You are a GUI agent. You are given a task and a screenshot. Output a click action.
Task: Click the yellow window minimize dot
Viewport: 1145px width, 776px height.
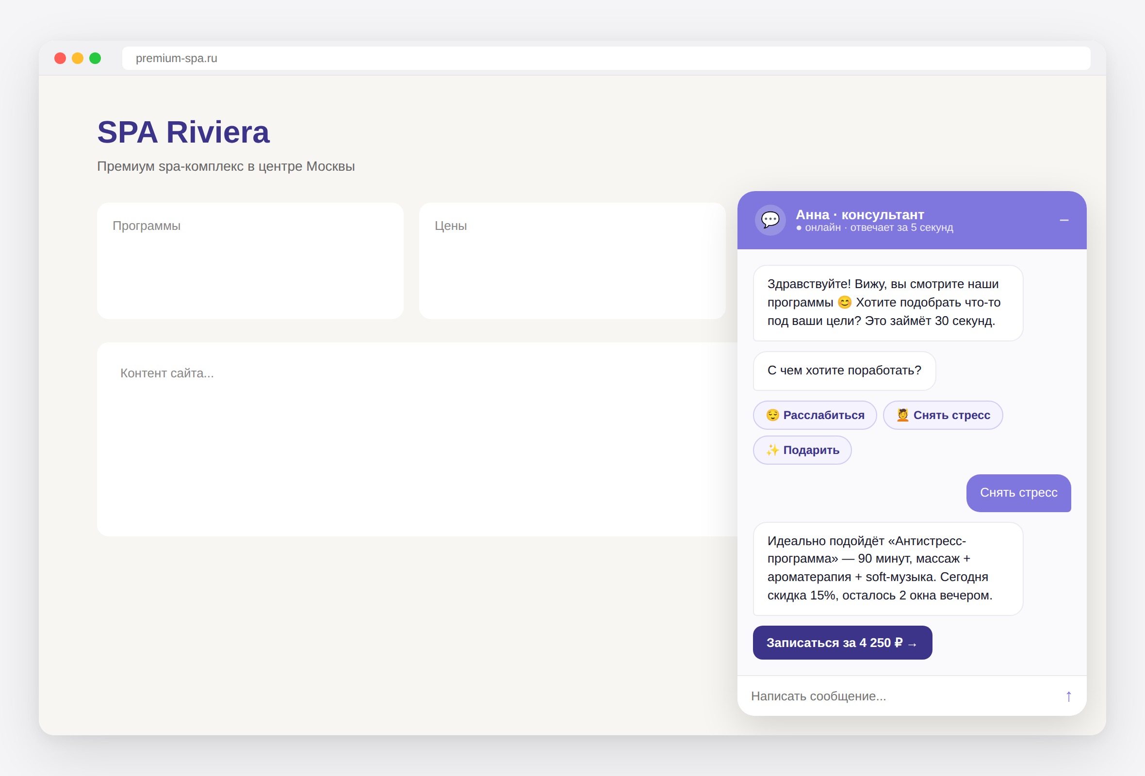pyautogui.click(x=77, y=58)
